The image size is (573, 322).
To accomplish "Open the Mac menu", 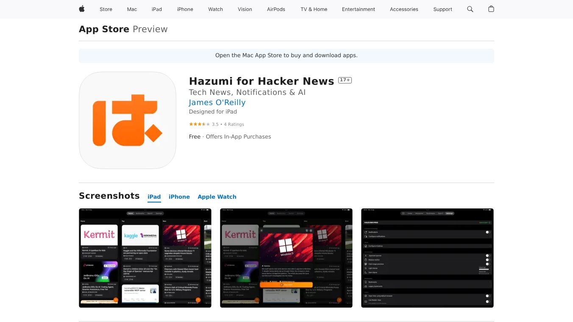I will click(x=132, y=9).
